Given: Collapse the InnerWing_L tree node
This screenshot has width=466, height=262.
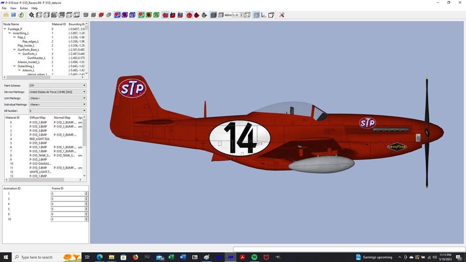Looking at the screenshot, I should pos(9,33).
